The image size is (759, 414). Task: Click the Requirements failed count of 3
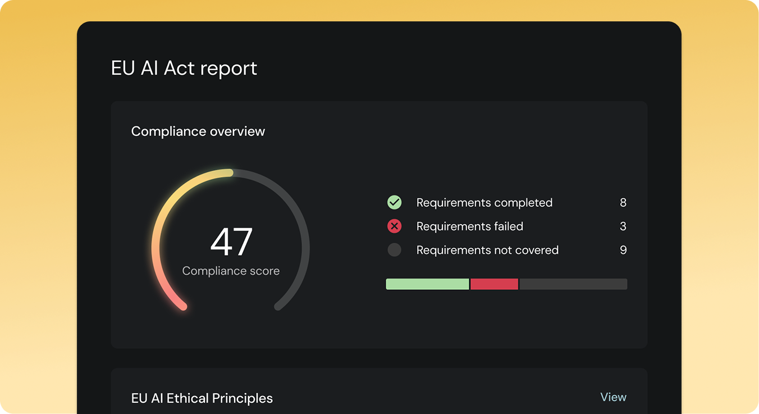coord(624,226)
